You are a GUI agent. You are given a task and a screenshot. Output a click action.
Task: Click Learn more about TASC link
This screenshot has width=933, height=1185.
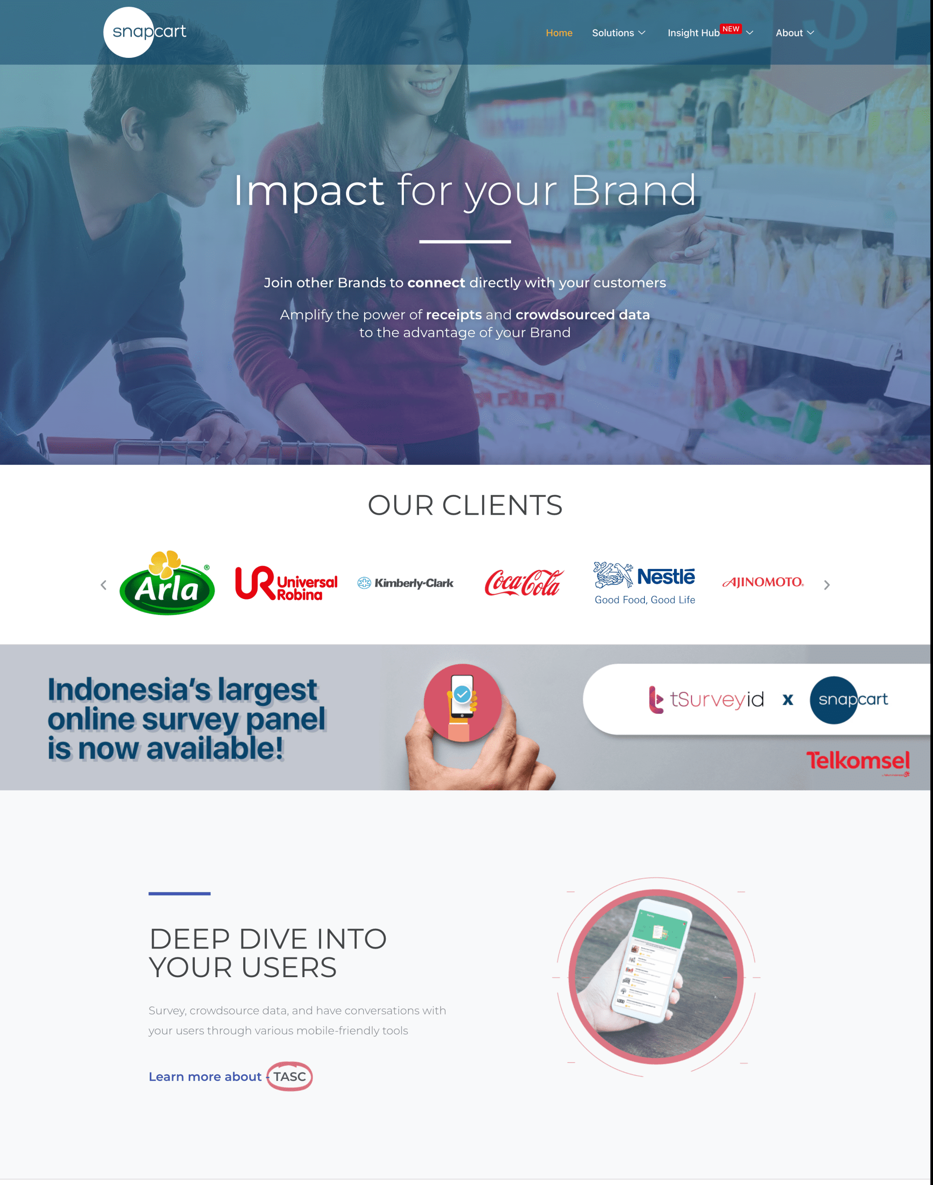pyautogui.click(x=229, y=1076)
